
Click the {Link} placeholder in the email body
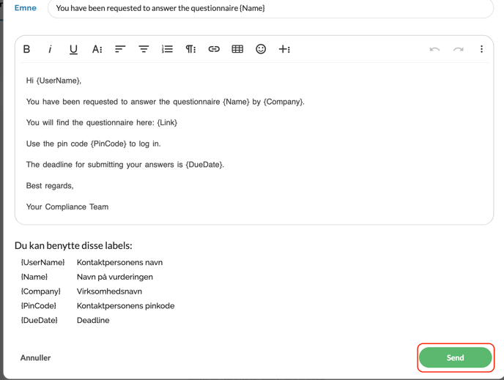pos(167,122)
